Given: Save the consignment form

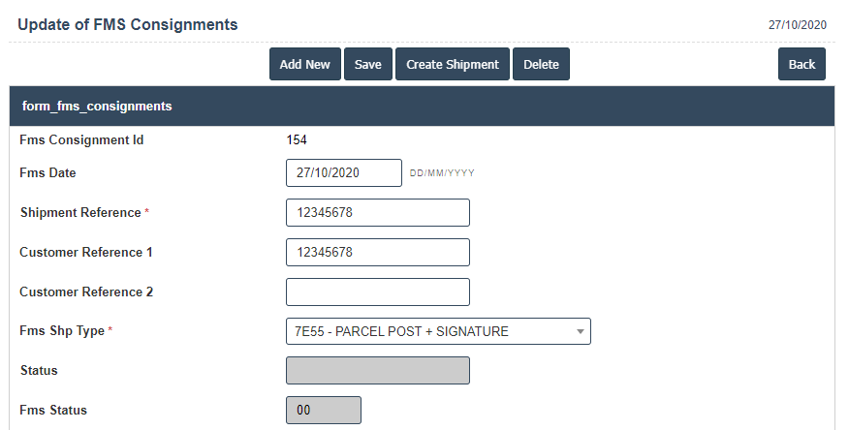Looking at the screenshot, I should click(x=367, y=65).
